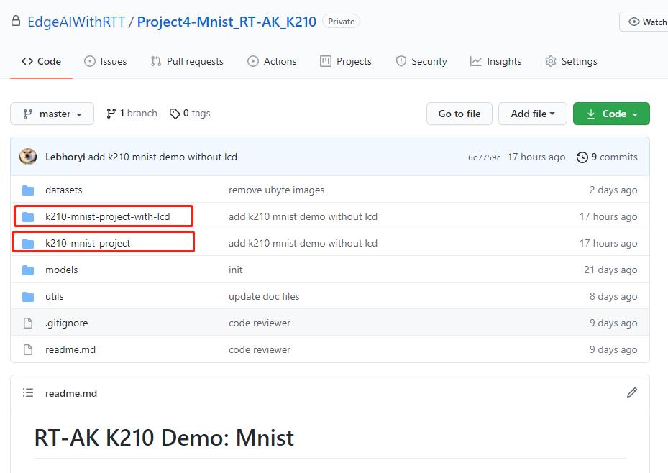Click the datasets folder icon
The image size is (668, 473).
(x=28, y=190)
